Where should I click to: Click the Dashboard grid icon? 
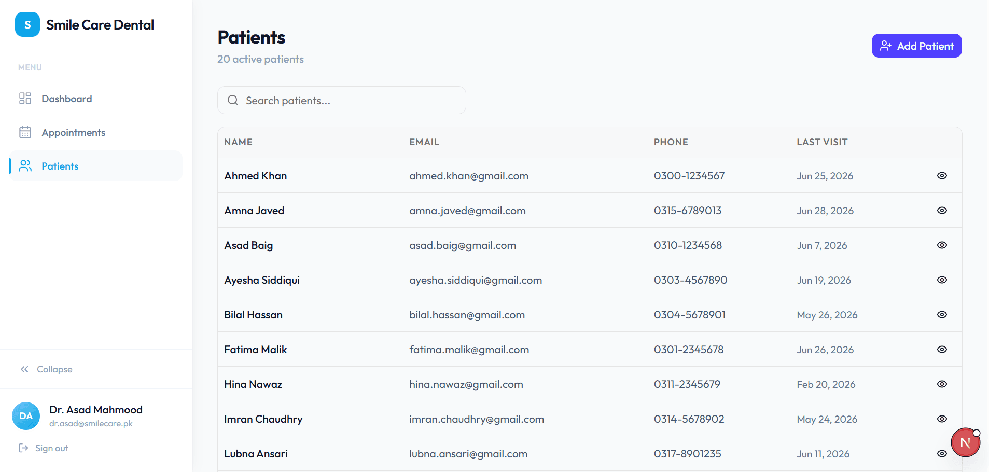(25, 99)
